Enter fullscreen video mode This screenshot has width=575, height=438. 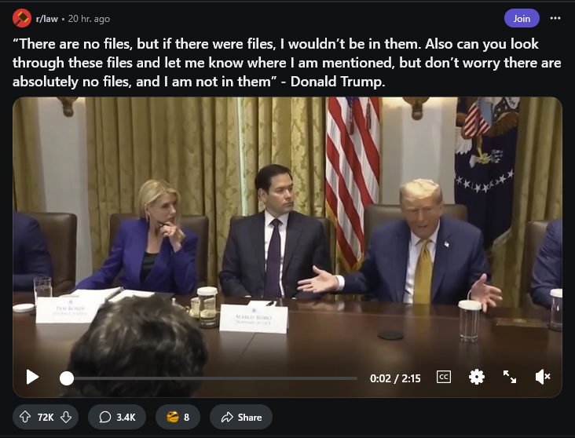(x=510, y=377)
